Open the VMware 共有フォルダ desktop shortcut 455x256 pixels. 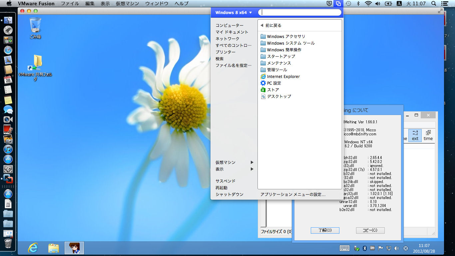(35, 68)
